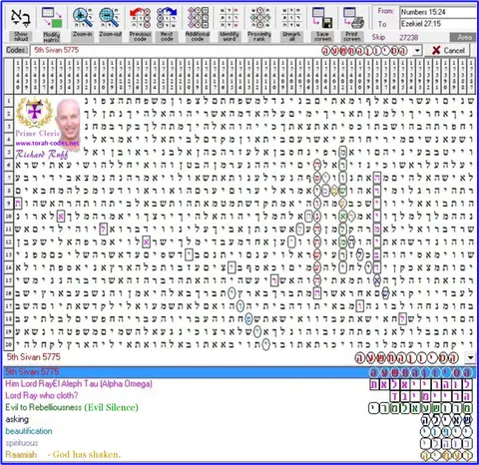Select the Lord Ray who cloth? row
Viewport: 479px width, 465px height.
(239, 396)
